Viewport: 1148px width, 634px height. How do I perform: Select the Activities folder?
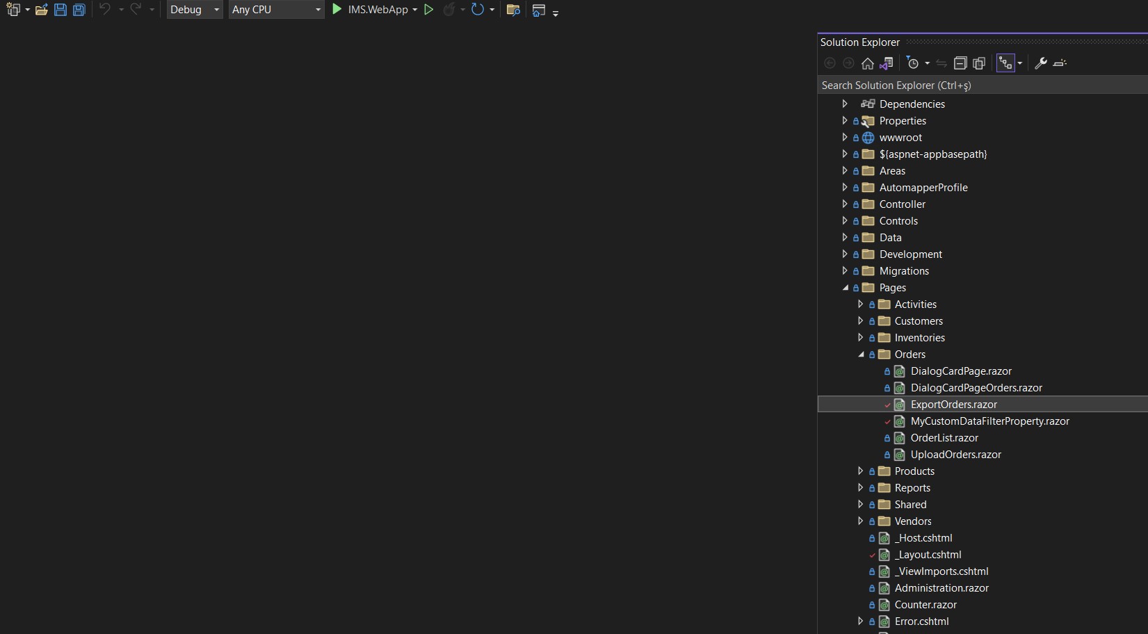[x=915, y=304]
